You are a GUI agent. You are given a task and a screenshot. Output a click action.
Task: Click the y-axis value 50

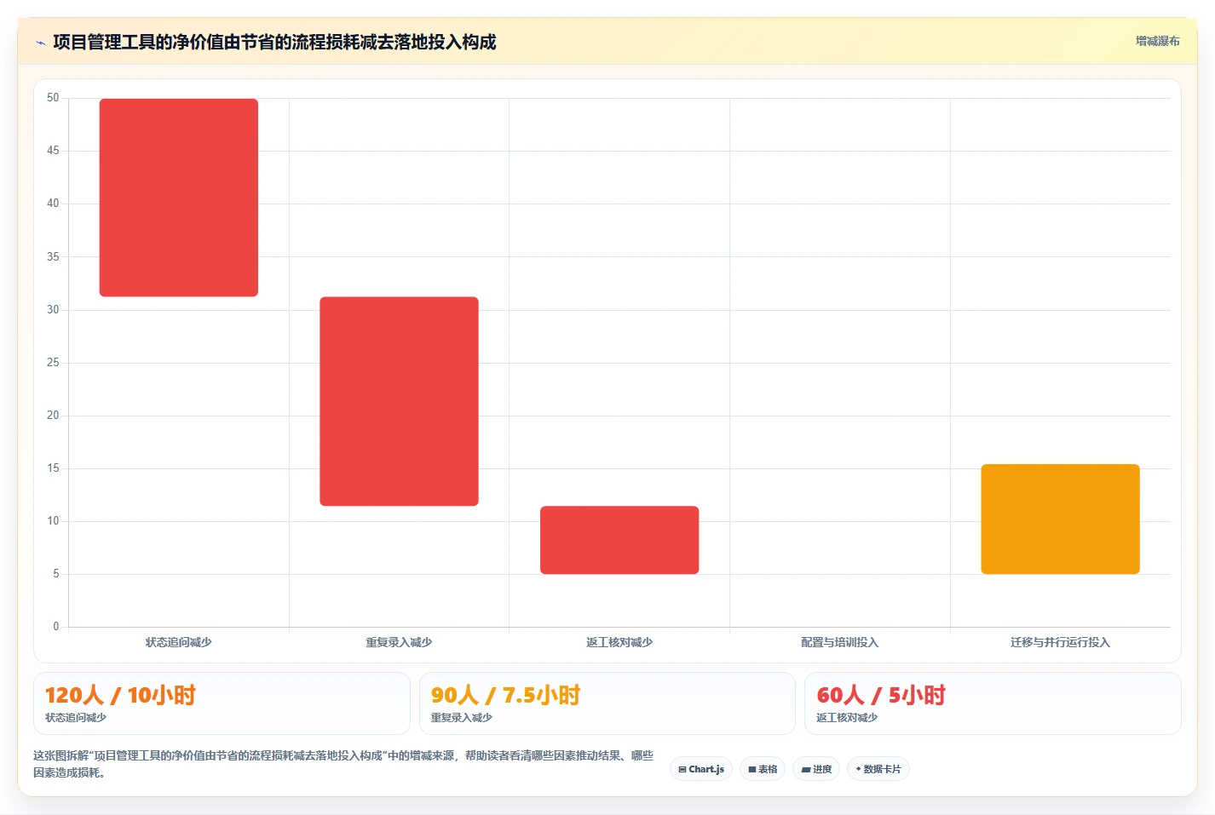[x=53, y=98]
